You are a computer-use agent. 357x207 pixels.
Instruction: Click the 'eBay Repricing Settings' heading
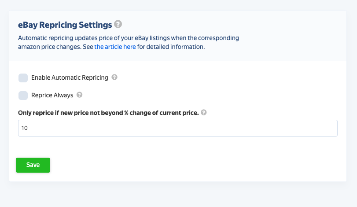click(x=65, y=25)
